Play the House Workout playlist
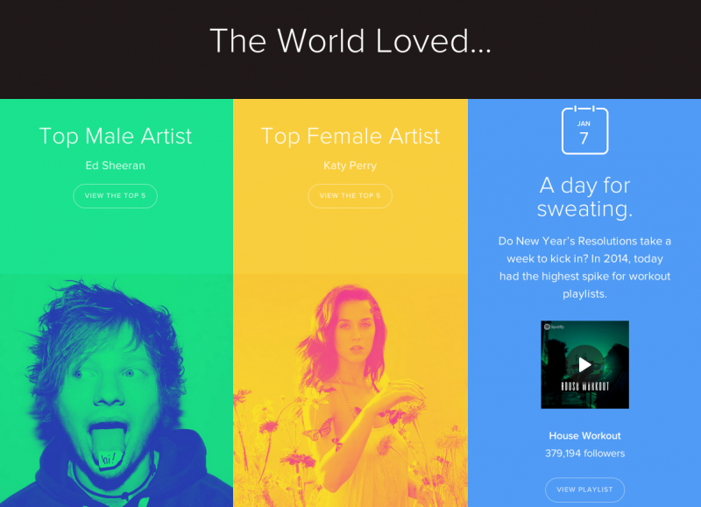Image resolution: width=701 pixels, height=507 pixels. pyautogui.click(x=584, y=364)
